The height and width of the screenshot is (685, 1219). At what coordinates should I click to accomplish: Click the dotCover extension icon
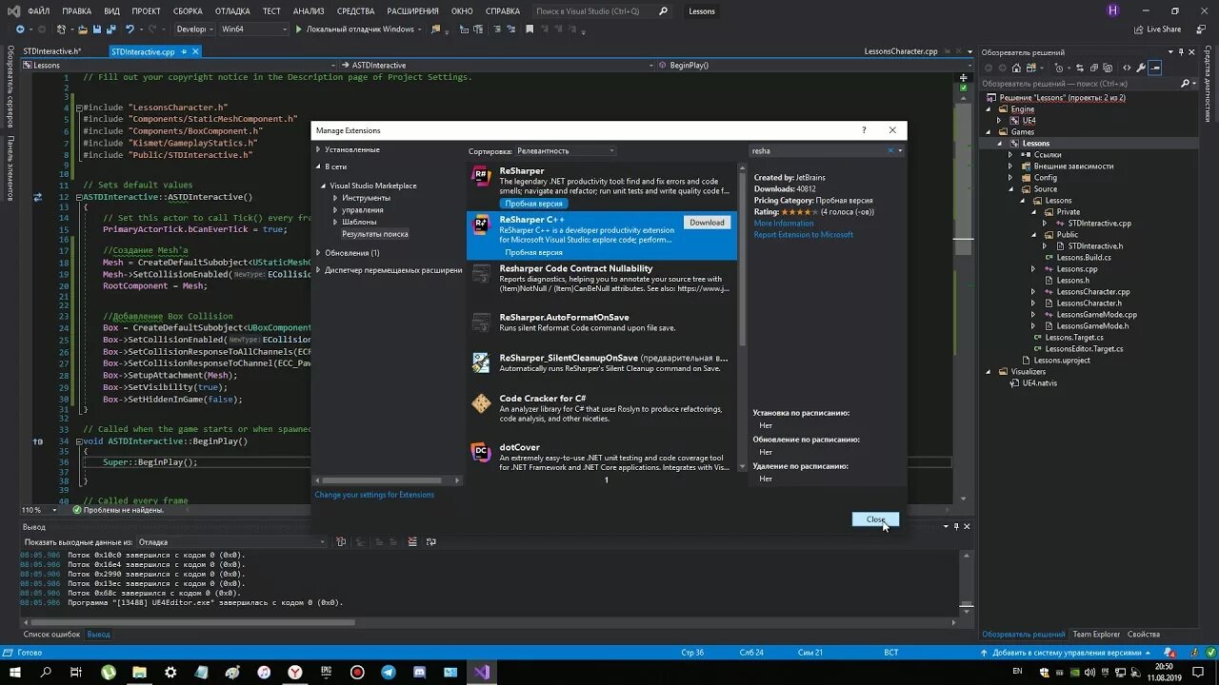tap(481, 452)
